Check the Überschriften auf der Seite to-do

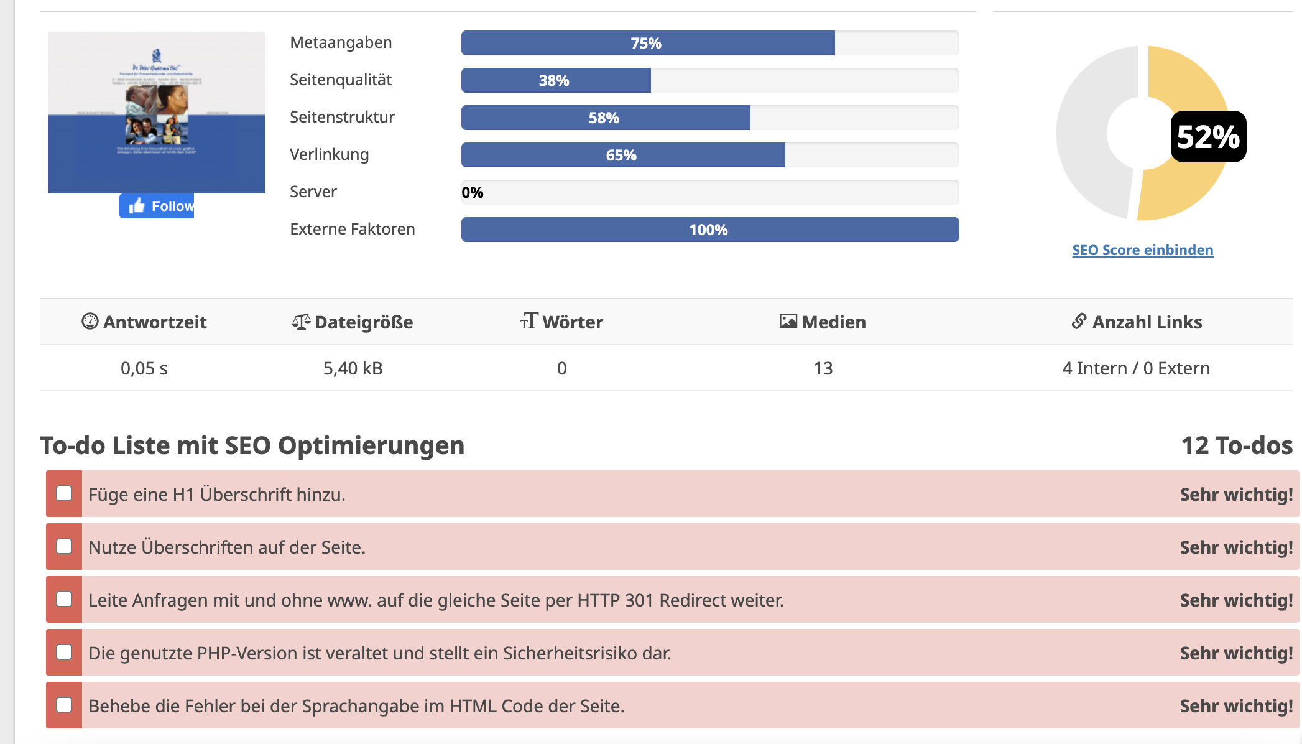(63, 547)
